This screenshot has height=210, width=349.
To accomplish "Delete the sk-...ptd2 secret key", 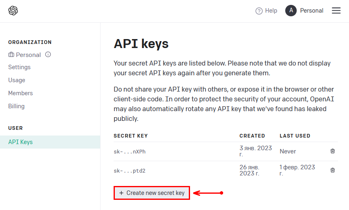I will click(x=333, y=170).
